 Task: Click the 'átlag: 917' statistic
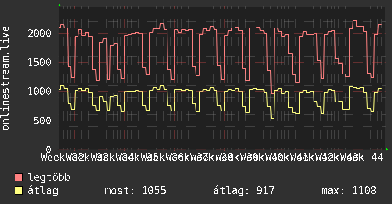pos(244,191)
